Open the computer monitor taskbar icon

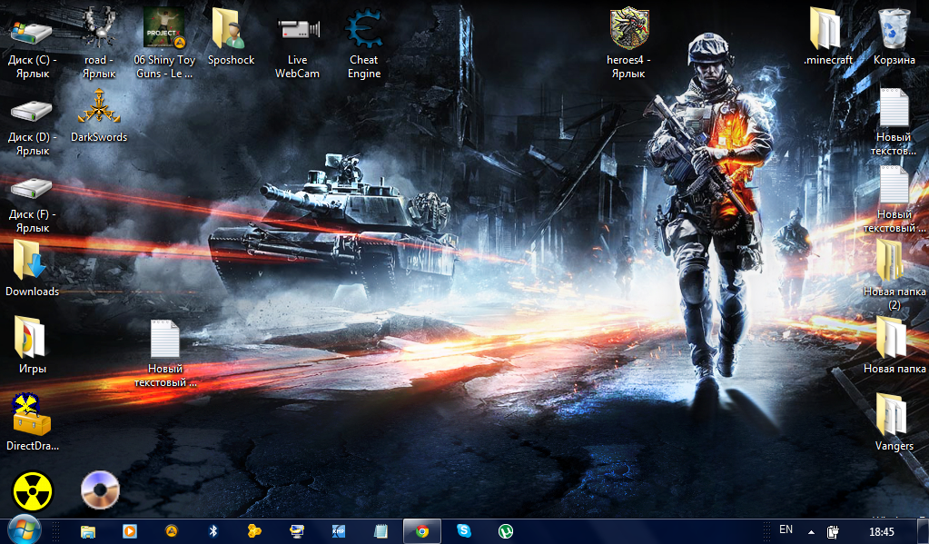[296, 531]
